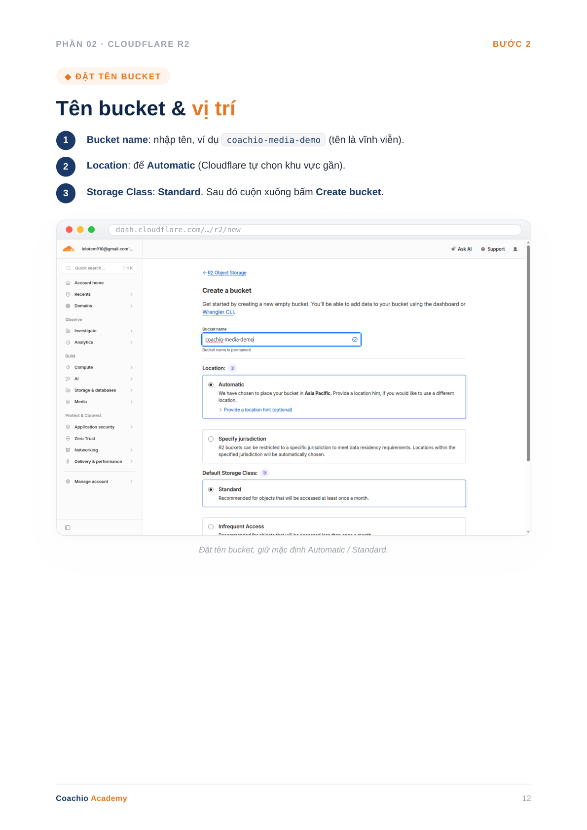Click the Cloudflare cloud logo
The image size is (587, 830).
point(69,249)
